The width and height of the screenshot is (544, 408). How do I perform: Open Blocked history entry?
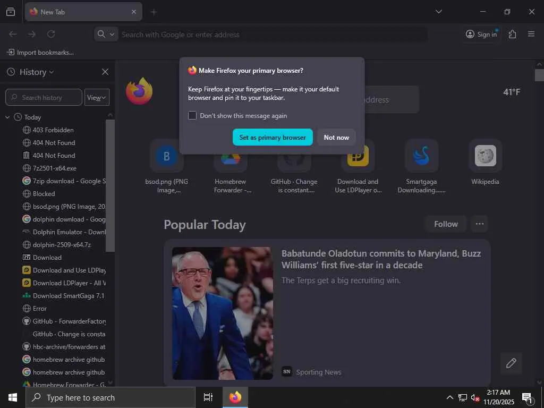44,193
